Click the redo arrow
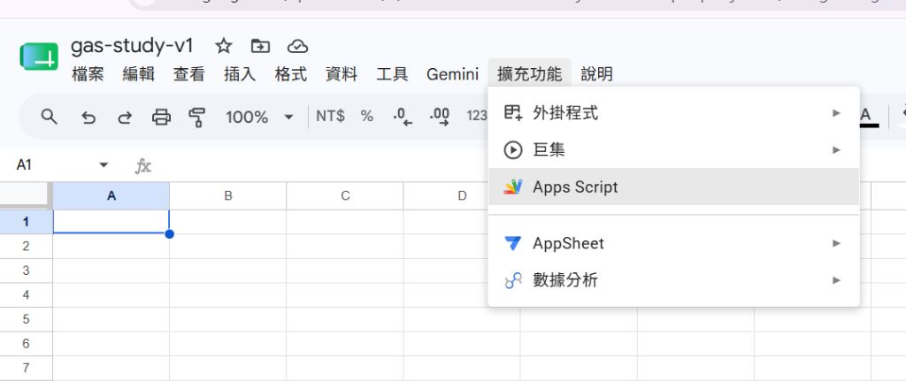Viewport: 906px width, 381px height. [x=124, y=118]
